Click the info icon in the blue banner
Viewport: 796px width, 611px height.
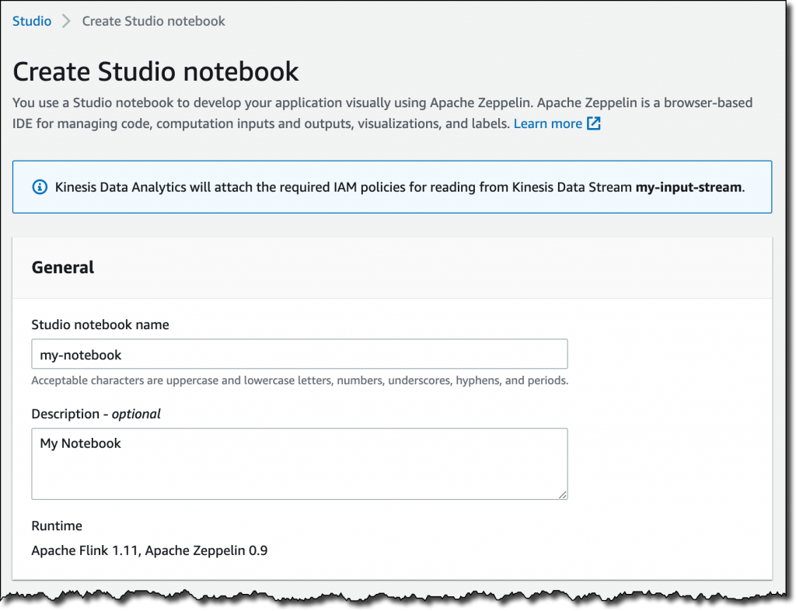[40, 187]
